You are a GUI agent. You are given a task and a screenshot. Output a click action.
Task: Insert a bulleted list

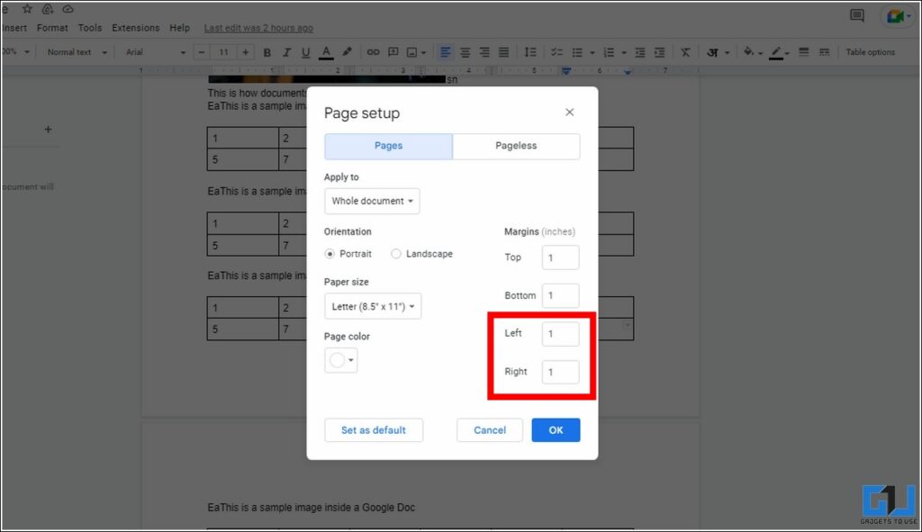tap(577, 52)
